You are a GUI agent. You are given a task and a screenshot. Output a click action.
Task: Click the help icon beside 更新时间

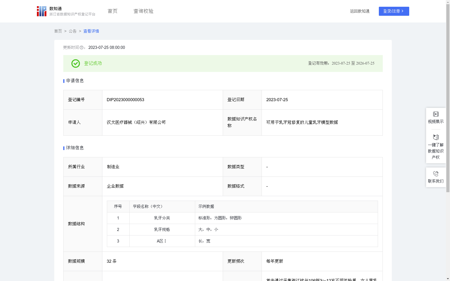point(82,48)
